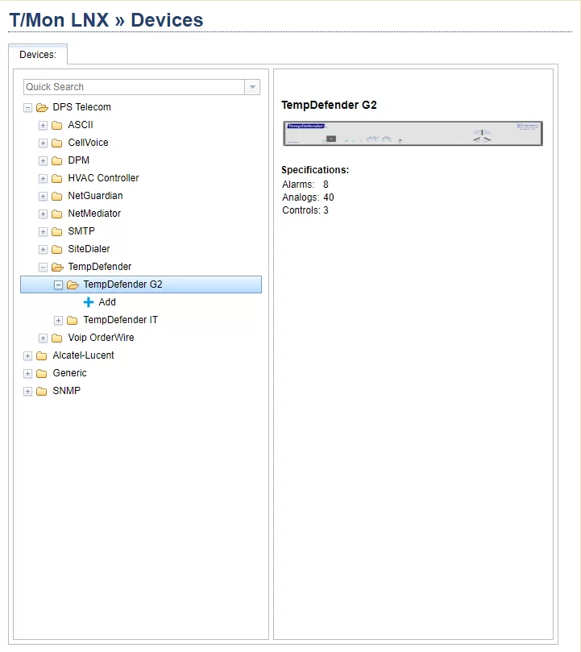Image resolution: width=581 pixels, height=652 pixels.
Task: Expand the Generic tree node
Action: click(x=28, y=373)
